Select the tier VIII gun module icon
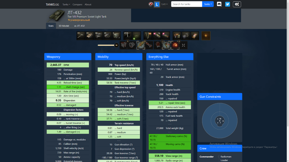The image size is (289, 162). click(81, 36)
